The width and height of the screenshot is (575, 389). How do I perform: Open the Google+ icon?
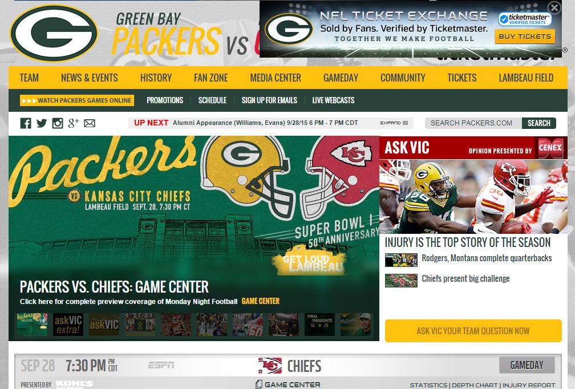click(x=73, y=123)
